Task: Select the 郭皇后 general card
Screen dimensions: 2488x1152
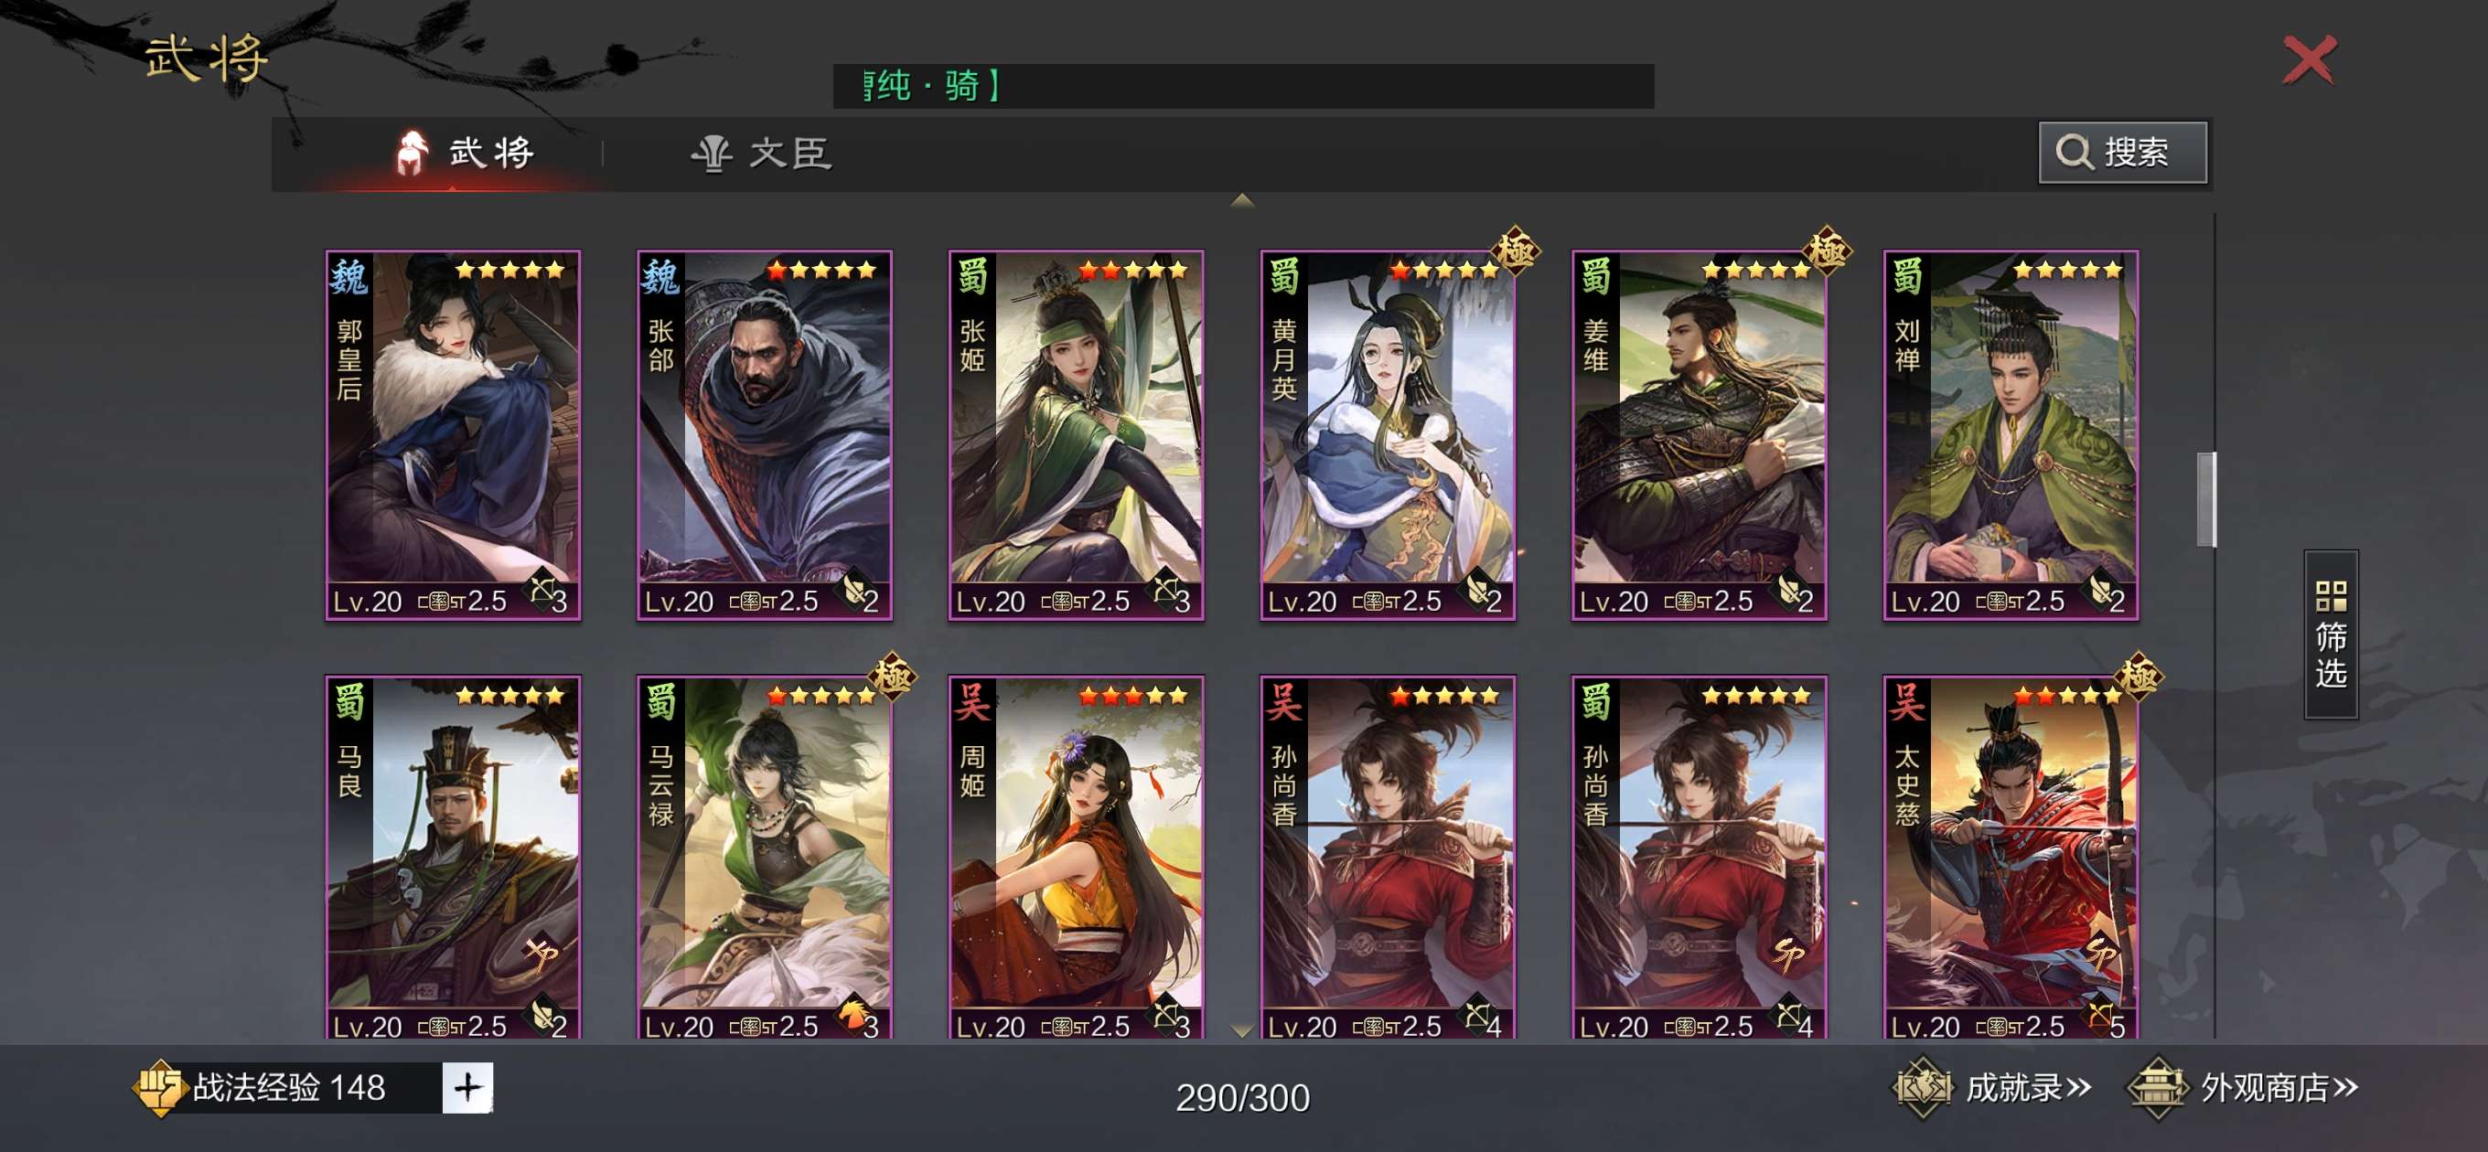Action: 453,434
